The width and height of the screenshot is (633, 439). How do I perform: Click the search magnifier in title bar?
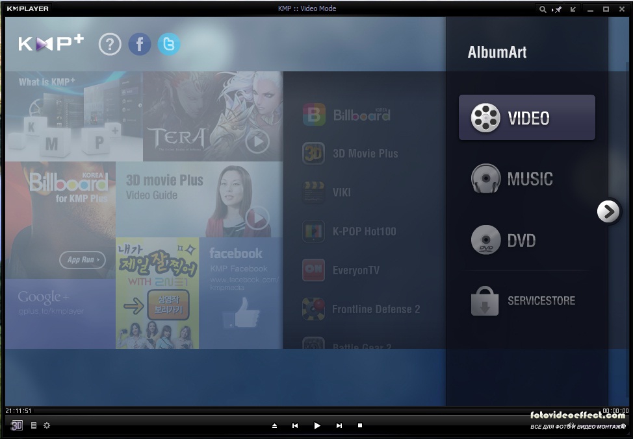(543, 9)
